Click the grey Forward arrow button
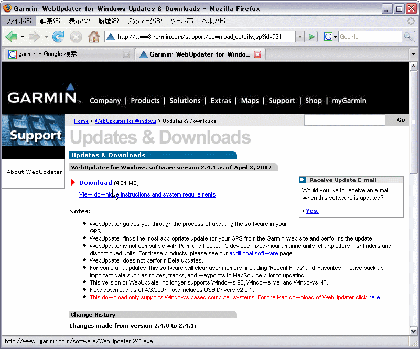Screen dimensions: 420x349 (x=34, y=36)
